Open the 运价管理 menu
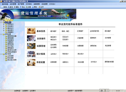126x92 pixels. tap(13, 4)
